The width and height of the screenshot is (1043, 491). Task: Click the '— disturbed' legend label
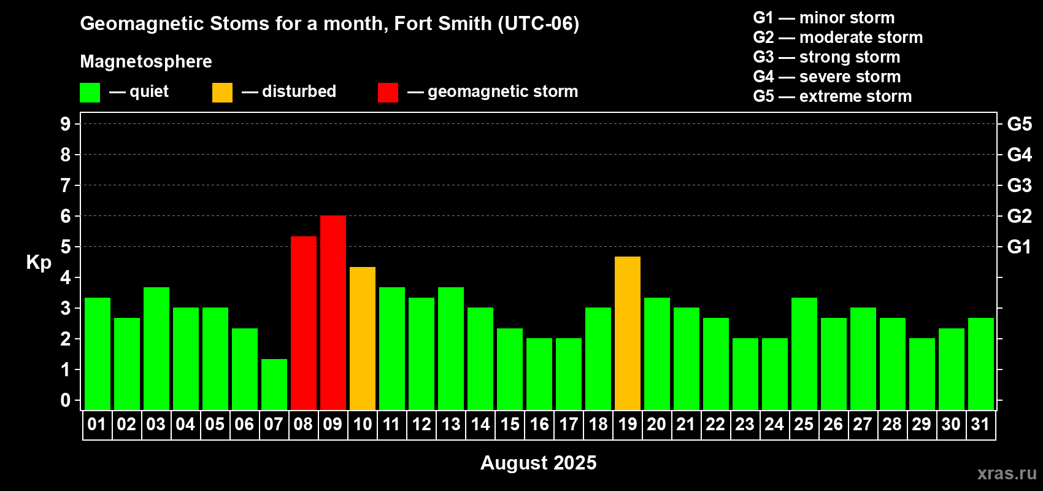[x=289, y=91]
